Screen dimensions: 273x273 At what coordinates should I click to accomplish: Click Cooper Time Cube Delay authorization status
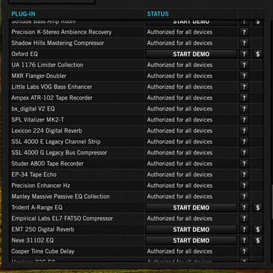(x=179, y=251)
